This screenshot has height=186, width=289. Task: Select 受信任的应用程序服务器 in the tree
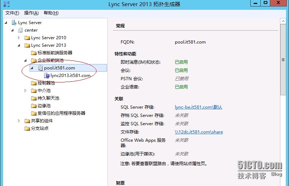[x=61, y=113]
